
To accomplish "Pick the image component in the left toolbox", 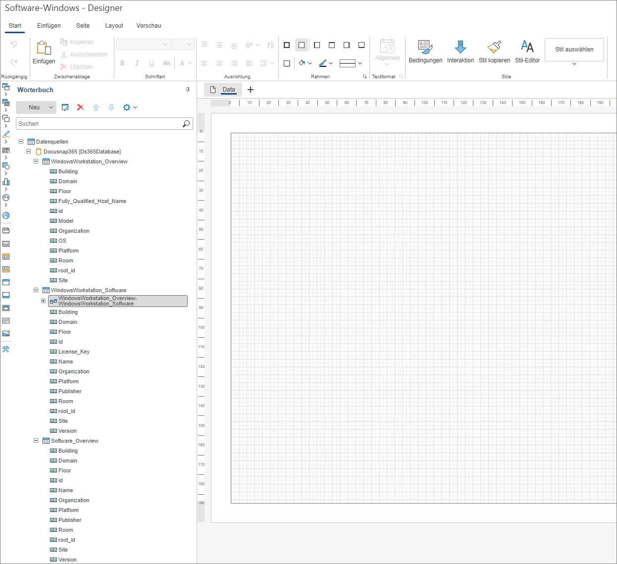I will click(x=6, y=334).
